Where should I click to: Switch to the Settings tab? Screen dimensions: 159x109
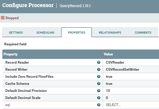click(x=16, y=32)
